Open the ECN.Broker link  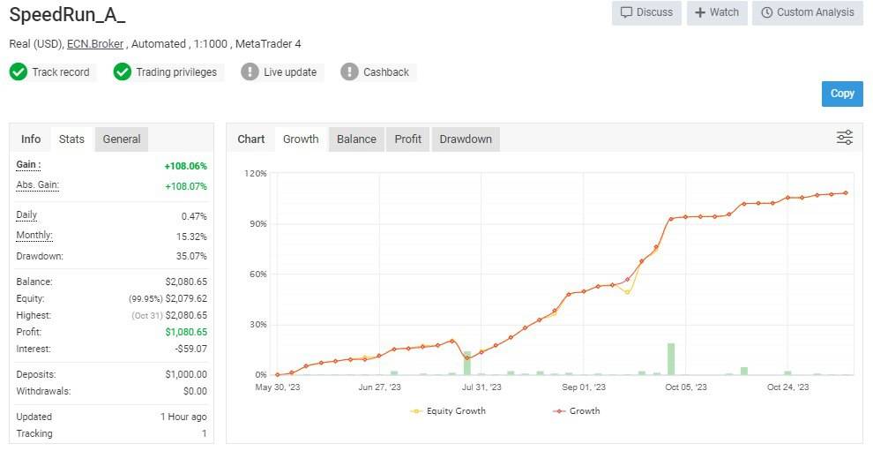click(x=95, y=44)
